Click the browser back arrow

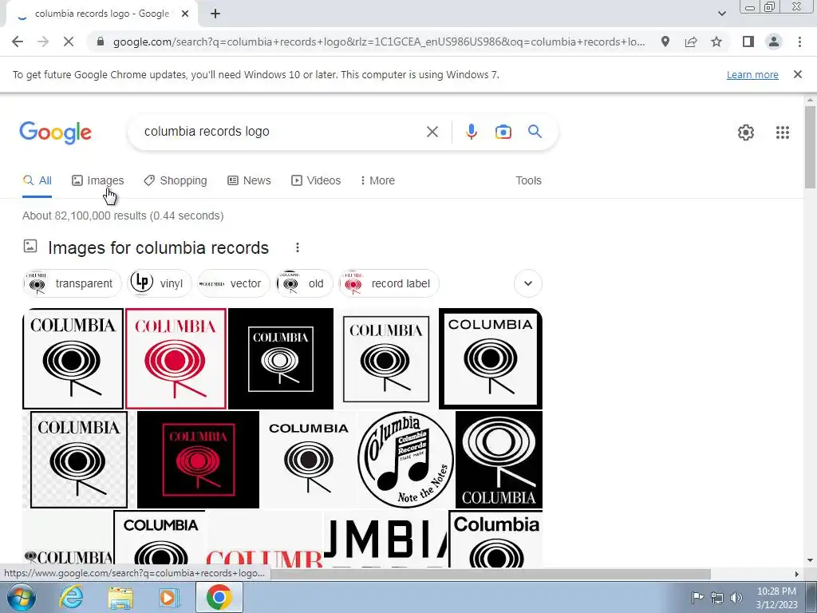coord(18,42)
